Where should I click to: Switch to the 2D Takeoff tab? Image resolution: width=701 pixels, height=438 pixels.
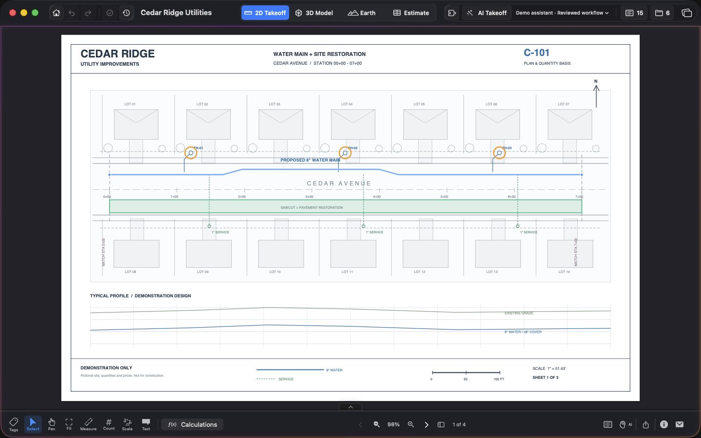coord(265,13)
